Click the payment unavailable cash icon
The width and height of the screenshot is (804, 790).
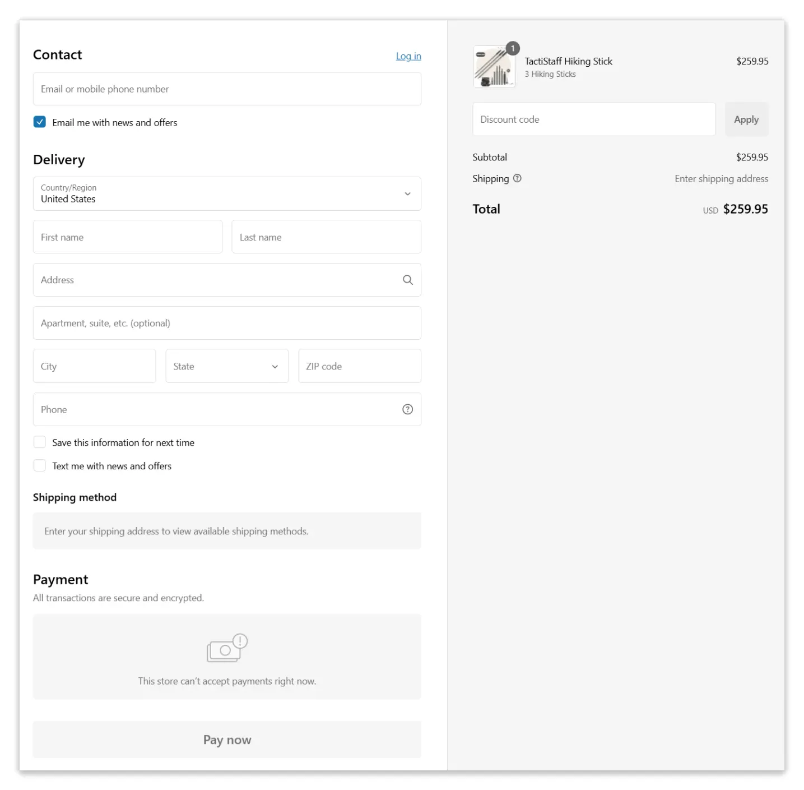pos(227,648)
